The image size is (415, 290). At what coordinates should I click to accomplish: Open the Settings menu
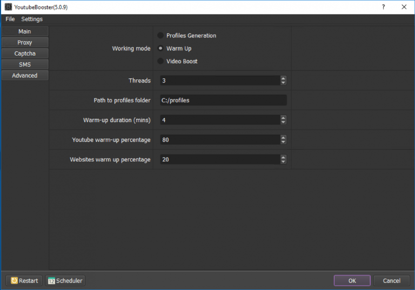pos(32,19)
